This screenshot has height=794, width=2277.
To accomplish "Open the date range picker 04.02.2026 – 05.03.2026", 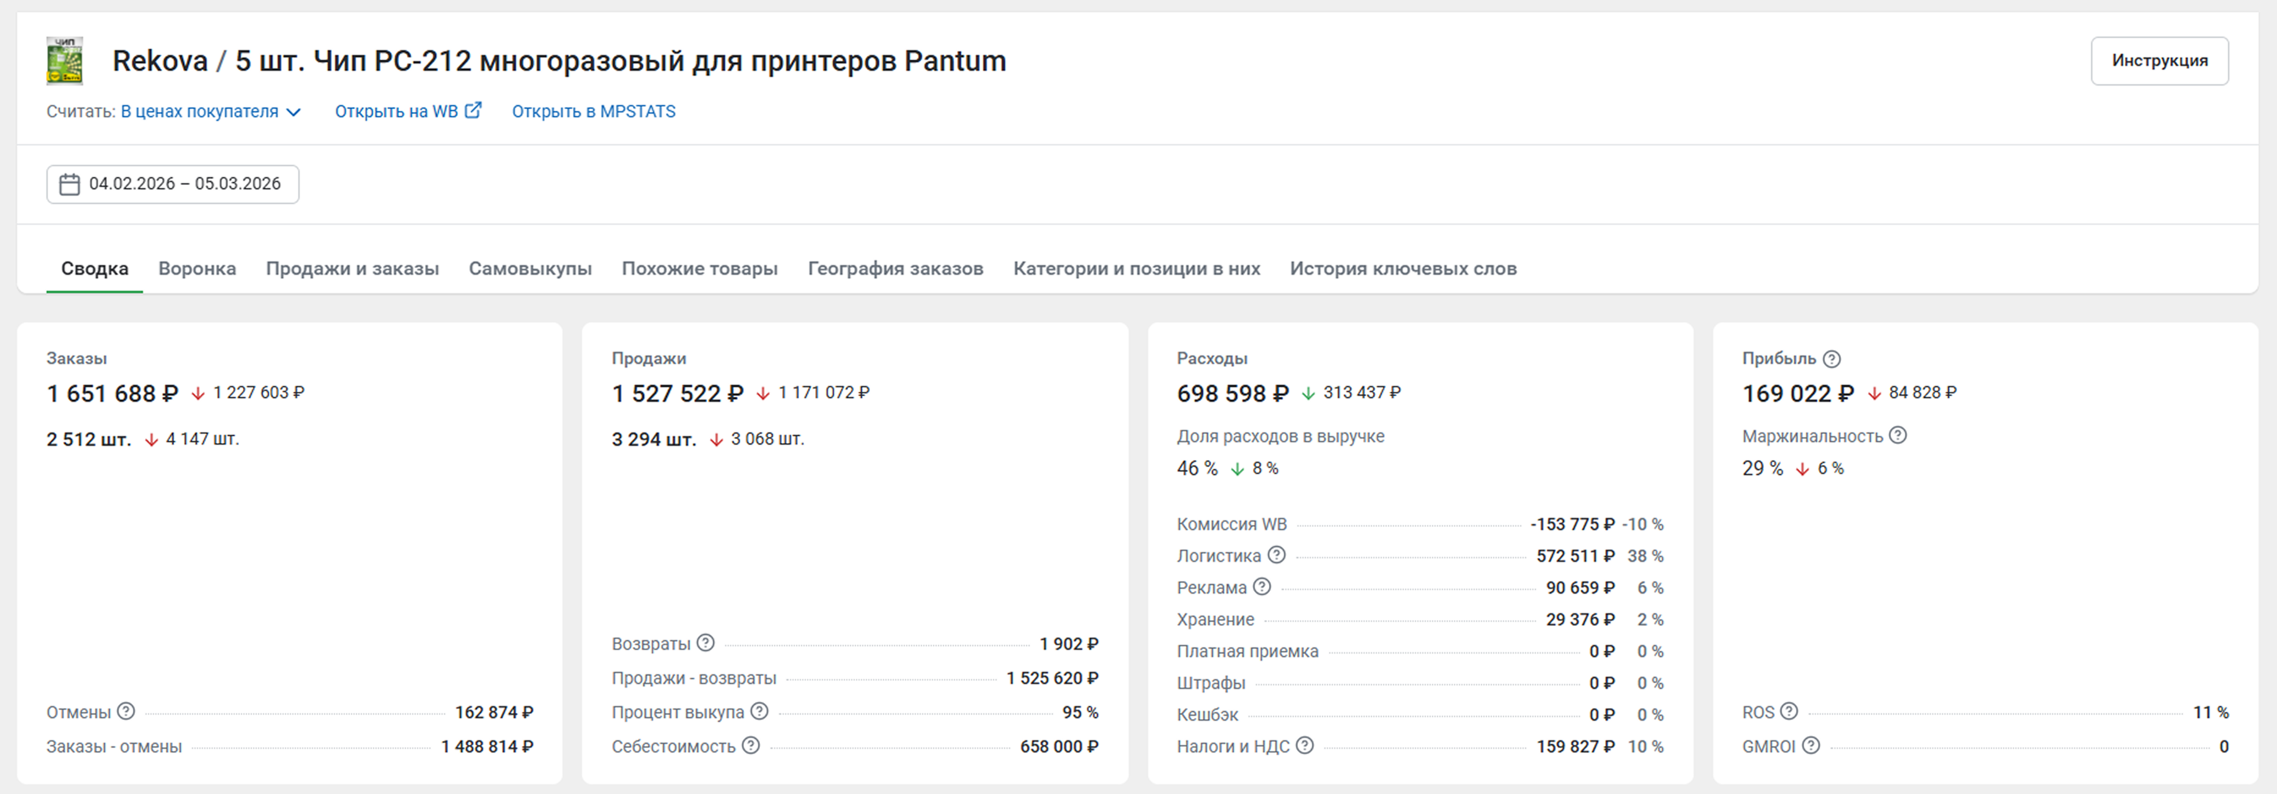I will (x=172, y=184).
